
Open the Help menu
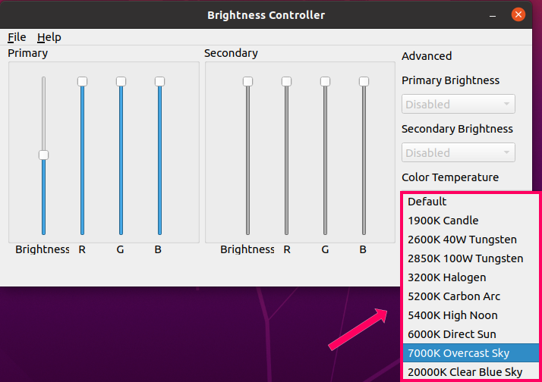[49, 37]
